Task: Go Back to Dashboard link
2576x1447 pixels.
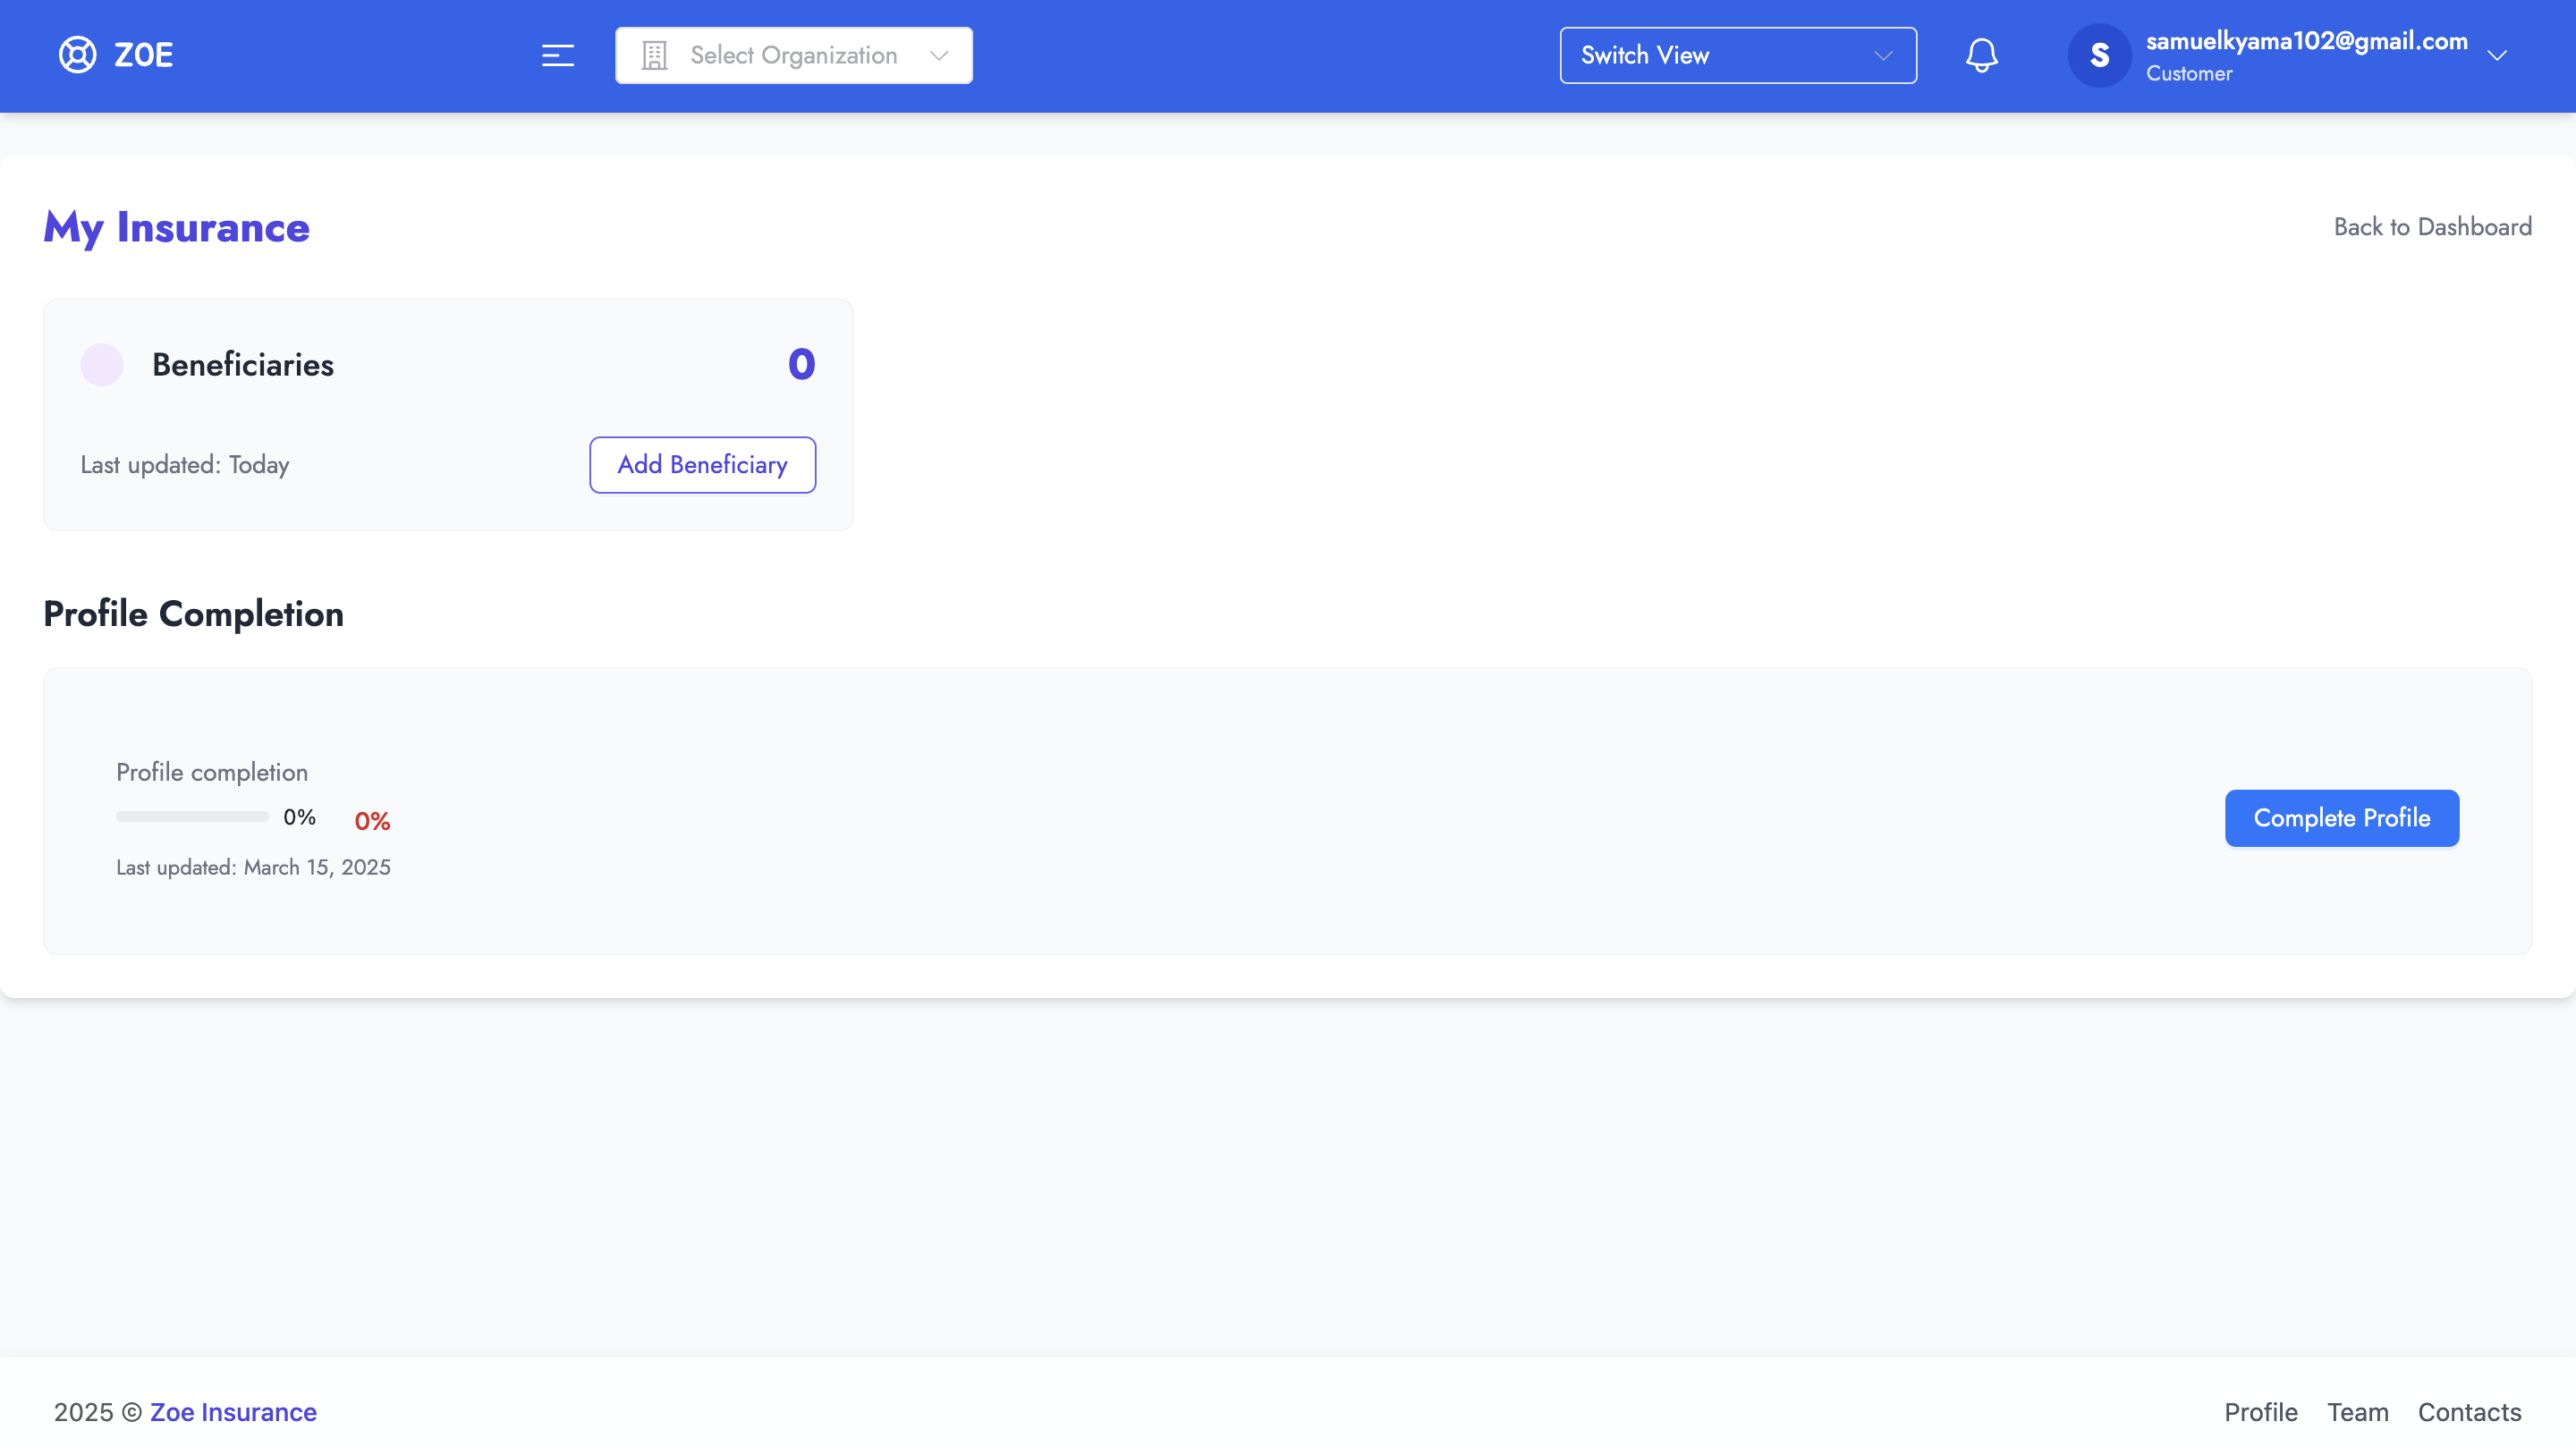Action: pos(2432,227)
